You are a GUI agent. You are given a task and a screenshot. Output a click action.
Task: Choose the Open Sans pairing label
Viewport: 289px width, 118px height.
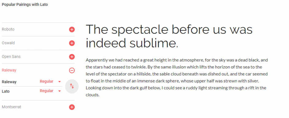(11, 57)
